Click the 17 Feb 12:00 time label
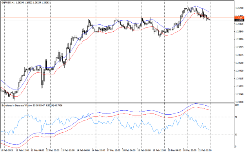This screenshot has height=153, width=245. coord(114,150)
